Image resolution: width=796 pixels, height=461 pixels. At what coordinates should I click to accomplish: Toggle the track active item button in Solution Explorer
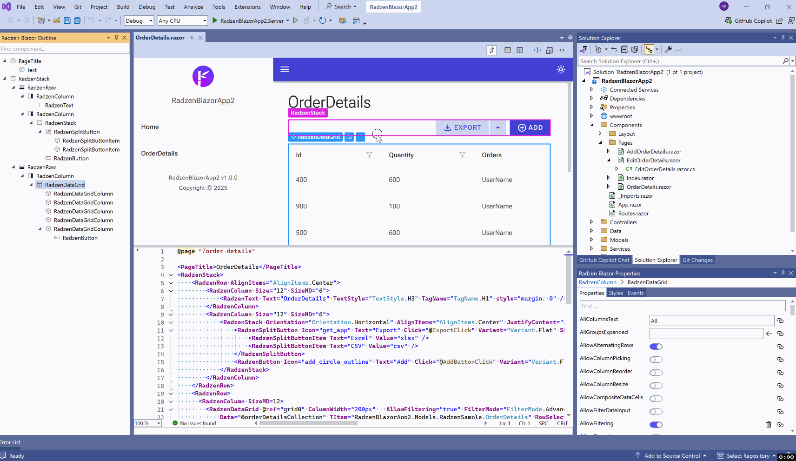pos(649,49)
